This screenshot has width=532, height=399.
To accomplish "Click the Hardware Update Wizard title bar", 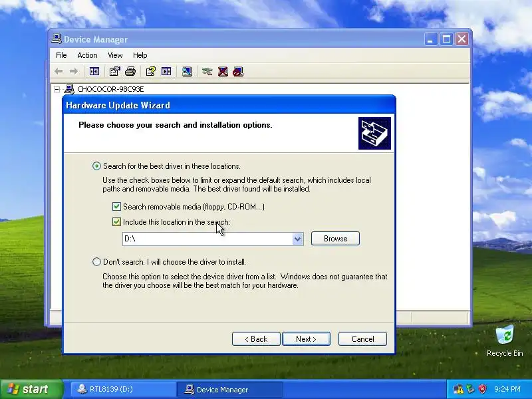I will pos(229,105).
